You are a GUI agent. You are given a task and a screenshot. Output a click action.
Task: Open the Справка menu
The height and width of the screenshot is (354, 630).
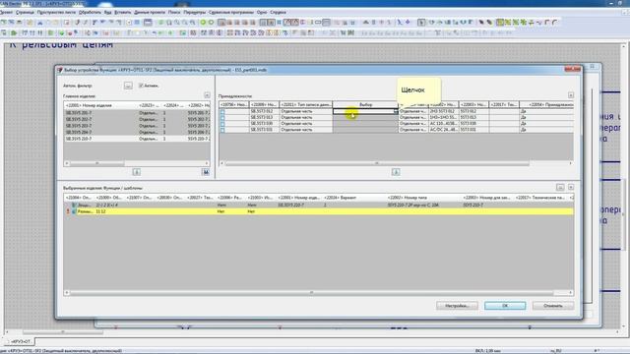[x=278, y=13]
